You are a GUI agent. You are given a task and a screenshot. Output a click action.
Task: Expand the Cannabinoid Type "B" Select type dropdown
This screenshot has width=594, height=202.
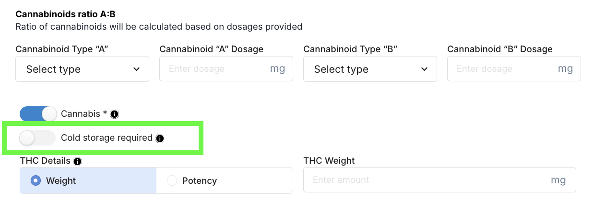(370, 69)
